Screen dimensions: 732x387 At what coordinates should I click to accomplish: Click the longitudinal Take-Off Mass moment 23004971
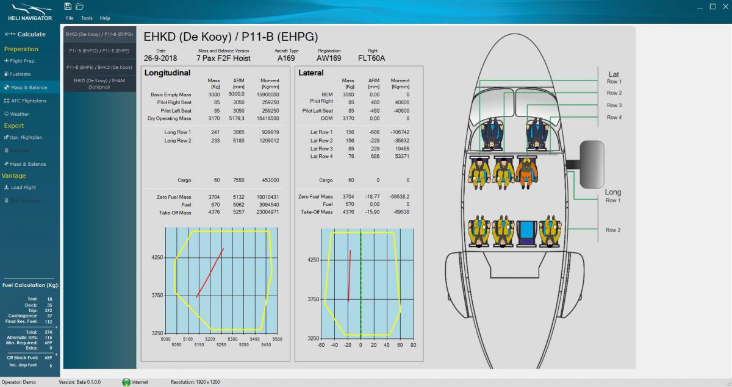pos(267,212)
